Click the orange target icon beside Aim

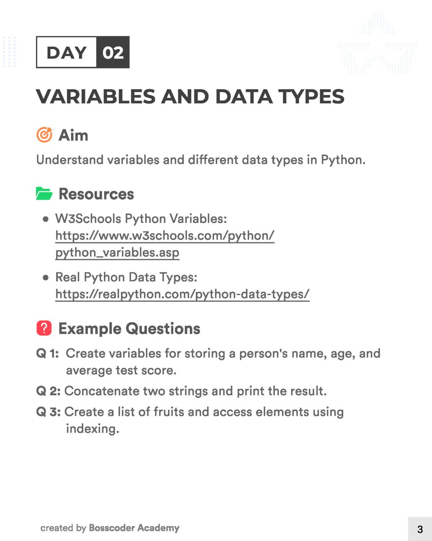coord(44,135)
